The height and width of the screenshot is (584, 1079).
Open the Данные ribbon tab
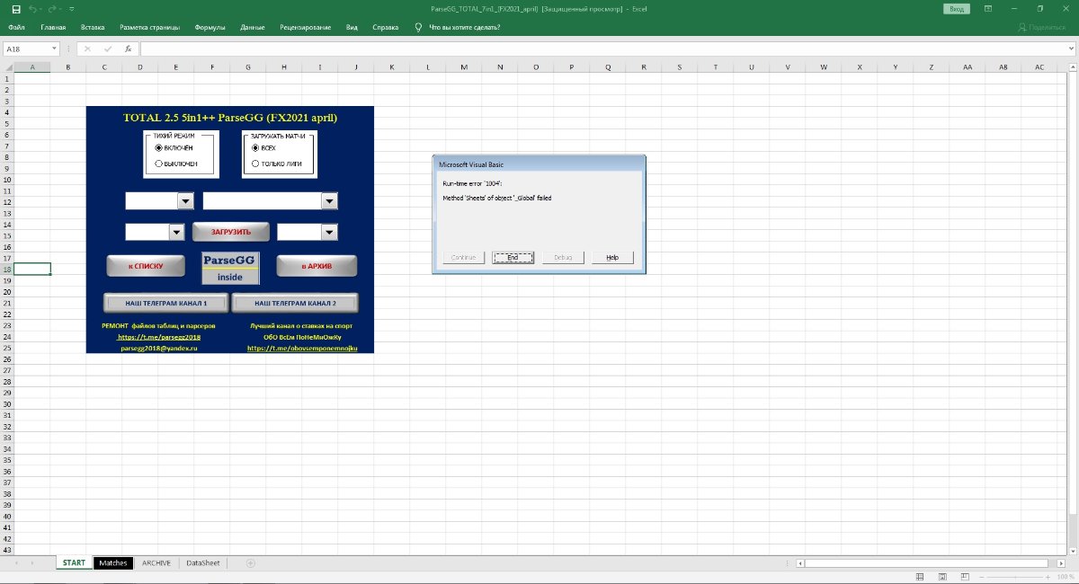pos(253,27)
